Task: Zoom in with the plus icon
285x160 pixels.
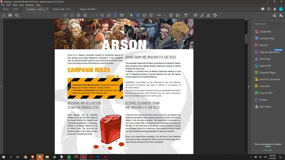Action: pos(151,16)
